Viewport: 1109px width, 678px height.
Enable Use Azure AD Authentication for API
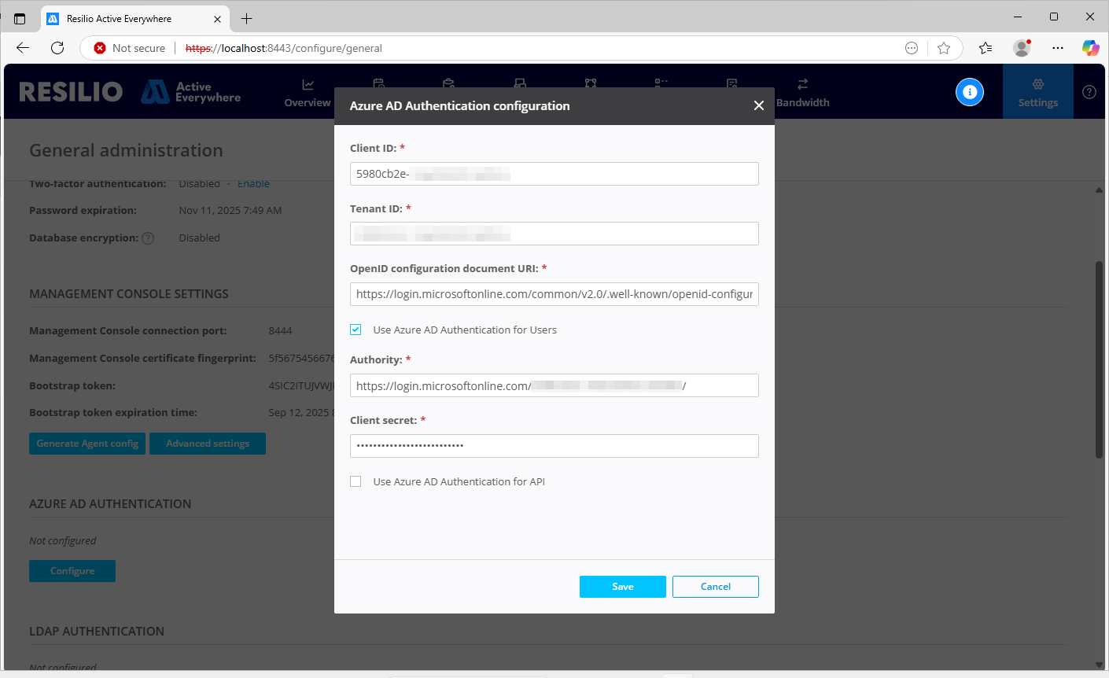[x=355, y=481]
